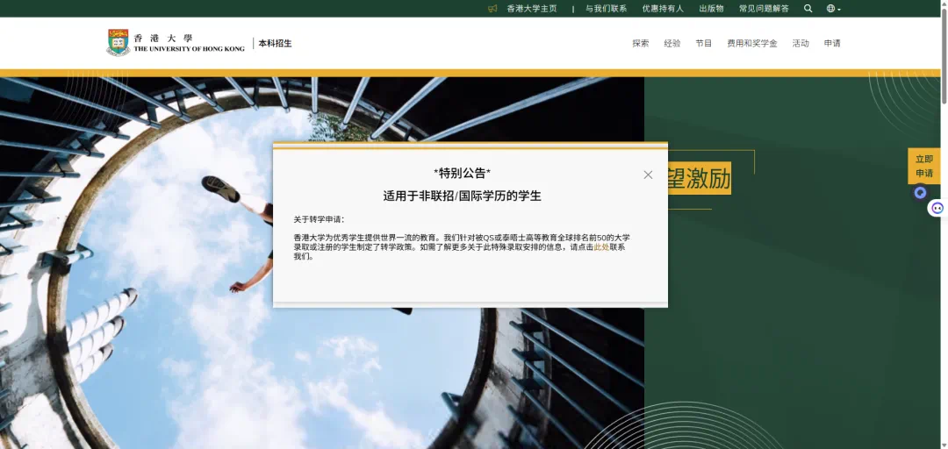Click the megaphone announcement icon
This screenshot has width=948, height=449.
[x=492, y=9]
